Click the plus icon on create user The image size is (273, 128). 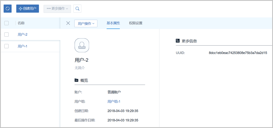[x=20, y=8]
